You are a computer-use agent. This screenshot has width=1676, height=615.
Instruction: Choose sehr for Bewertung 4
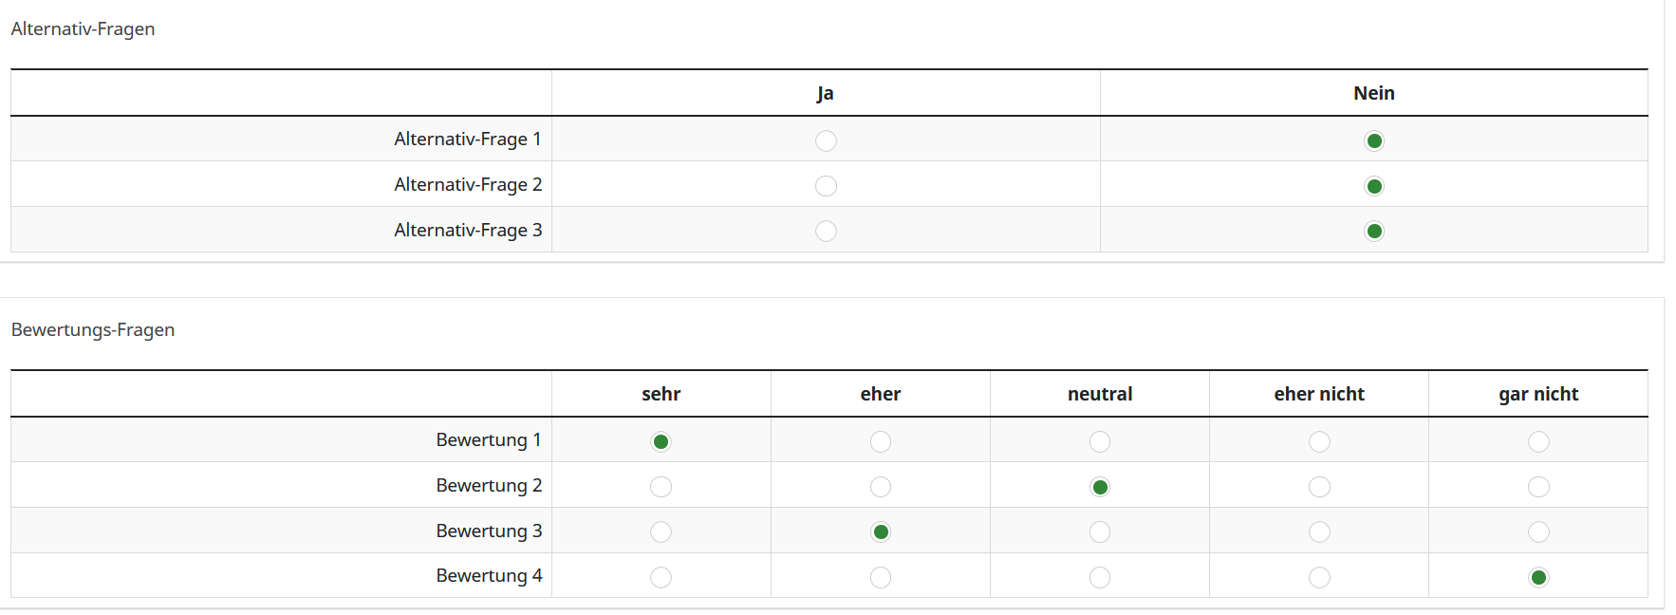pos(661,577)
